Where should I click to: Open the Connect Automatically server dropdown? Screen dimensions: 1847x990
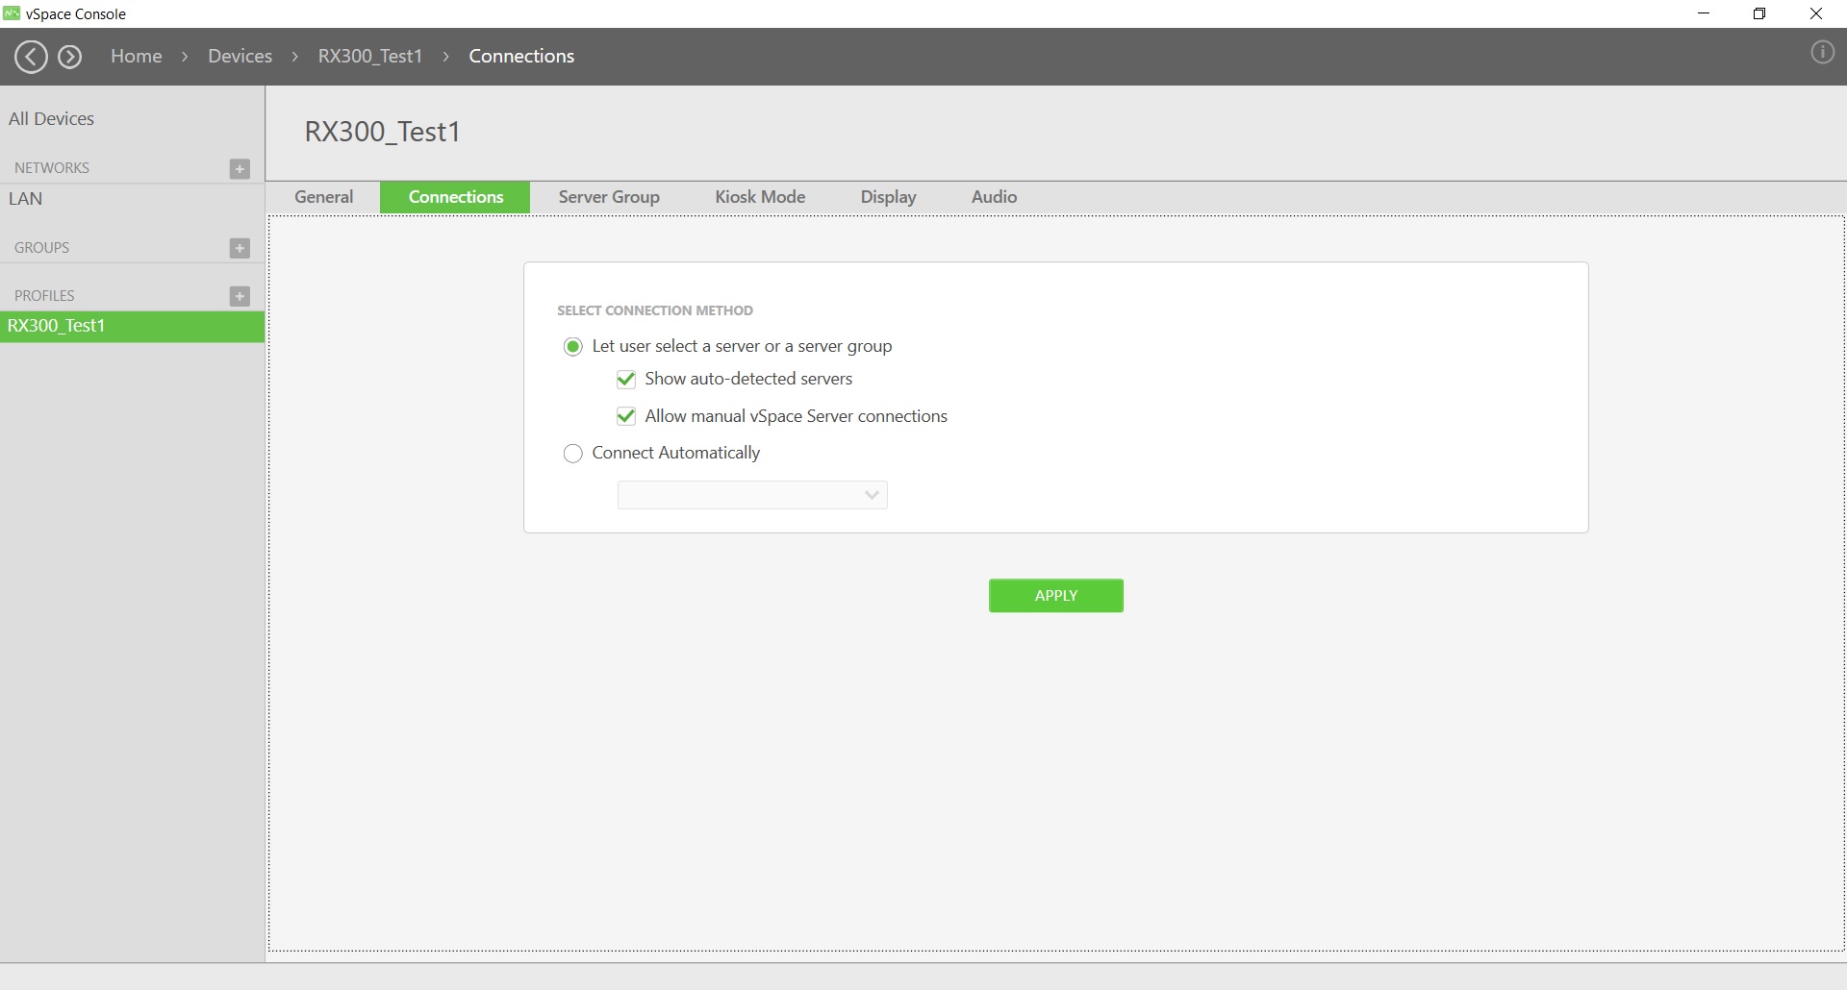pyautogui.click(x=752, y=495)
